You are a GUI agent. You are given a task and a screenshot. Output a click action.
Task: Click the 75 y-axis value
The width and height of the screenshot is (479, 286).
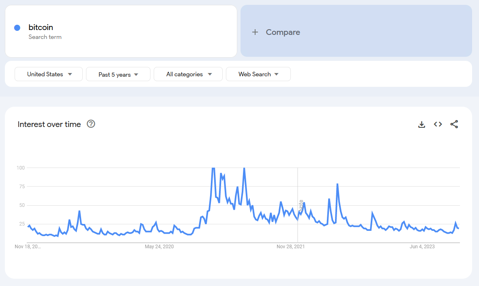[21, 186]
